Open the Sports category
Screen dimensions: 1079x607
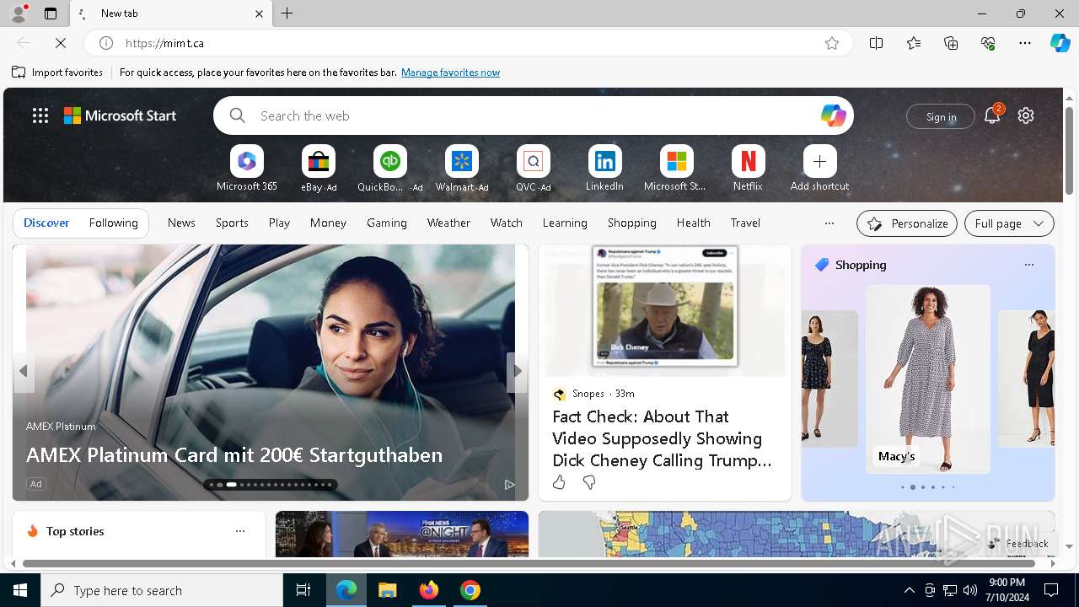[x=232, y=223]
